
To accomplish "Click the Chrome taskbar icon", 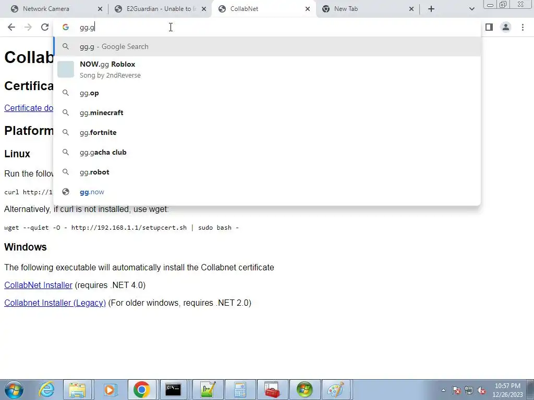I will (142, 390).
